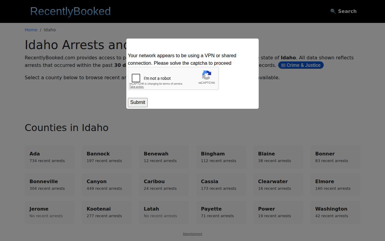Open the Bannock county card
Screen dimensions: 385x241
(x=107, y=157)
